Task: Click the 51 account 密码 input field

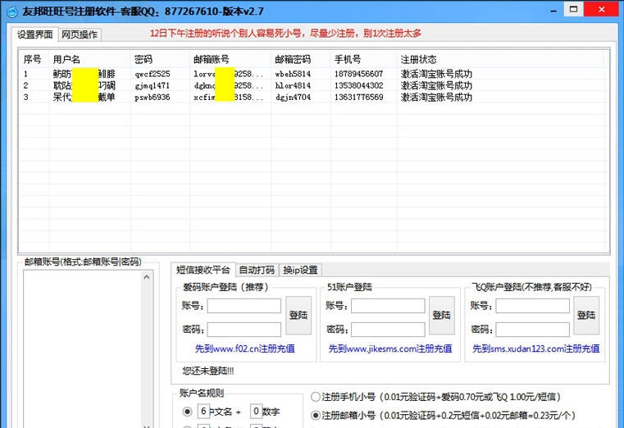Action: coord(388,329)
